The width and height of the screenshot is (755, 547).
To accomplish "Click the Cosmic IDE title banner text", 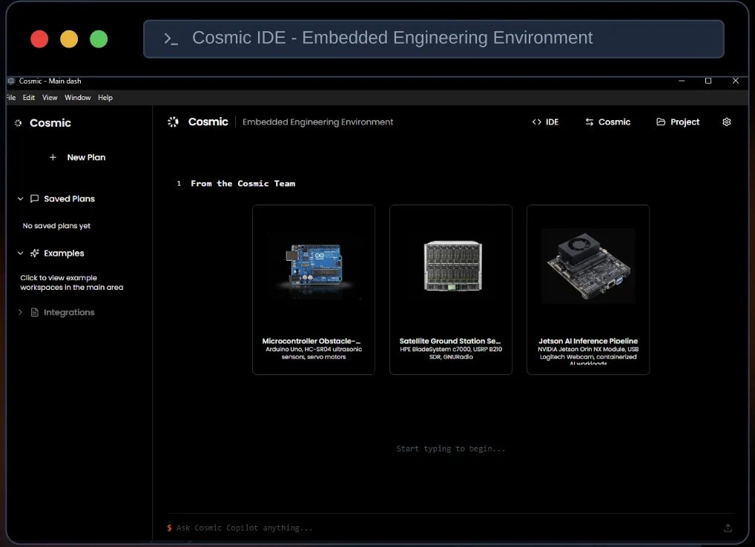I will coord(392,38).
